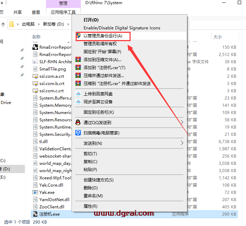Click the 电脑管家 shield icon beside 扫描病毒
246x226 pixels.
click(78, 133)
